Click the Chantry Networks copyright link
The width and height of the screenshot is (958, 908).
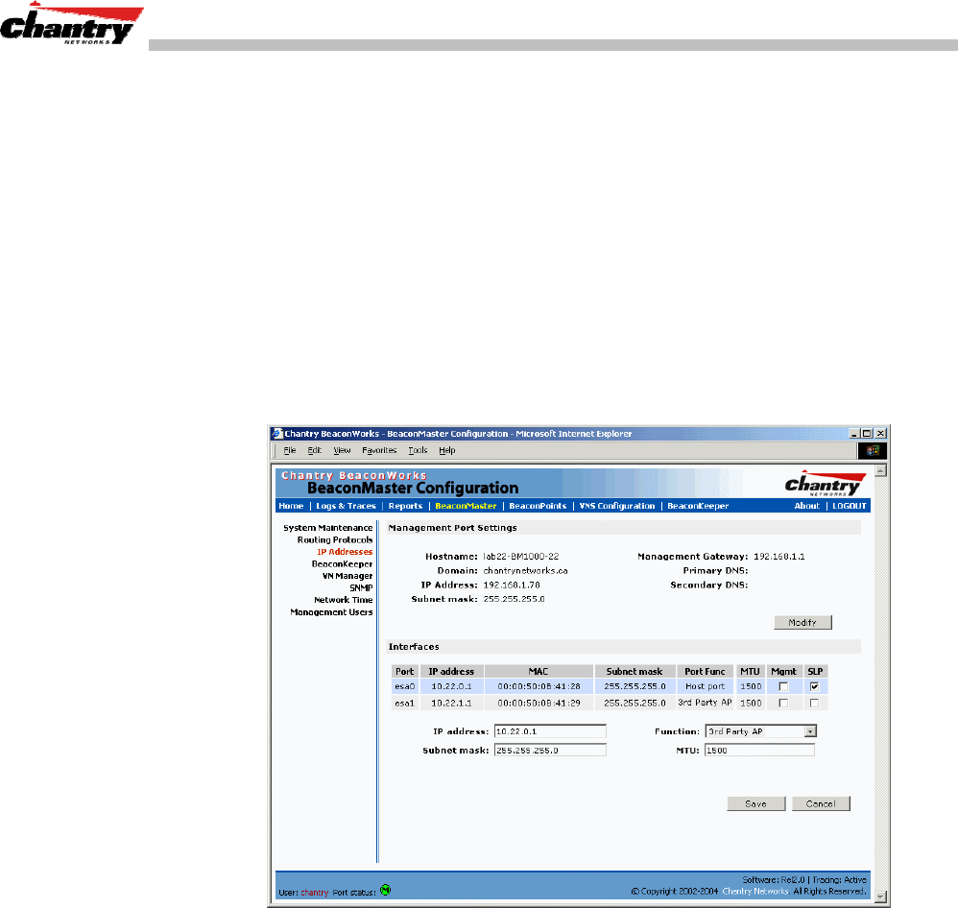point(755,892)
